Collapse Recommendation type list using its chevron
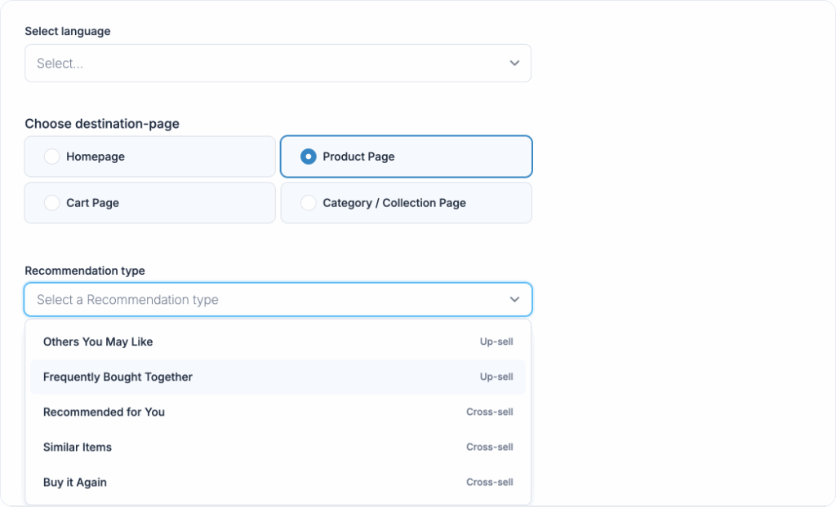Screen dimensions: 836x507 pos(514,300)
